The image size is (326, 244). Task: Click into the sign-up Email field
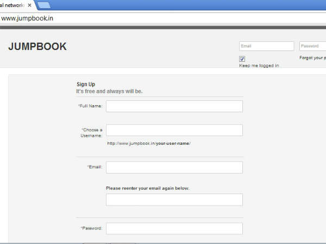click(174, 167)
